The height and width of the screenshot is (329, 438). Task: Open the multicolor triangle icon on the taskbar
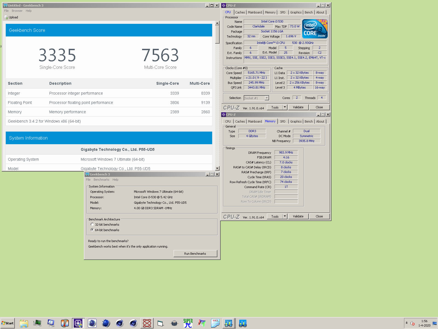point(202,323)
